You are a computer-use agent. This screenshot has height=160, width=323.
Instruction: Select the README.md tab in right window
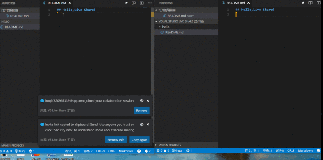(235, 3)
